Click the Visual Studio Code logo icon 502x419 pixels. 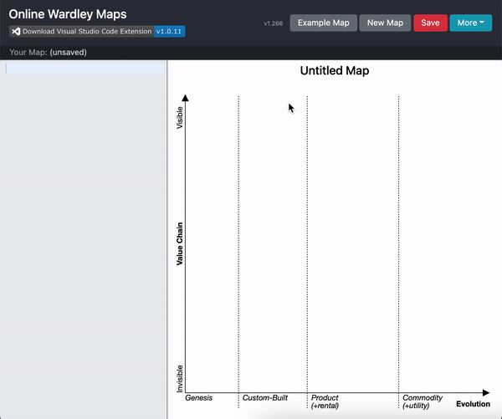pyautogui.click(x=16, y=32)
